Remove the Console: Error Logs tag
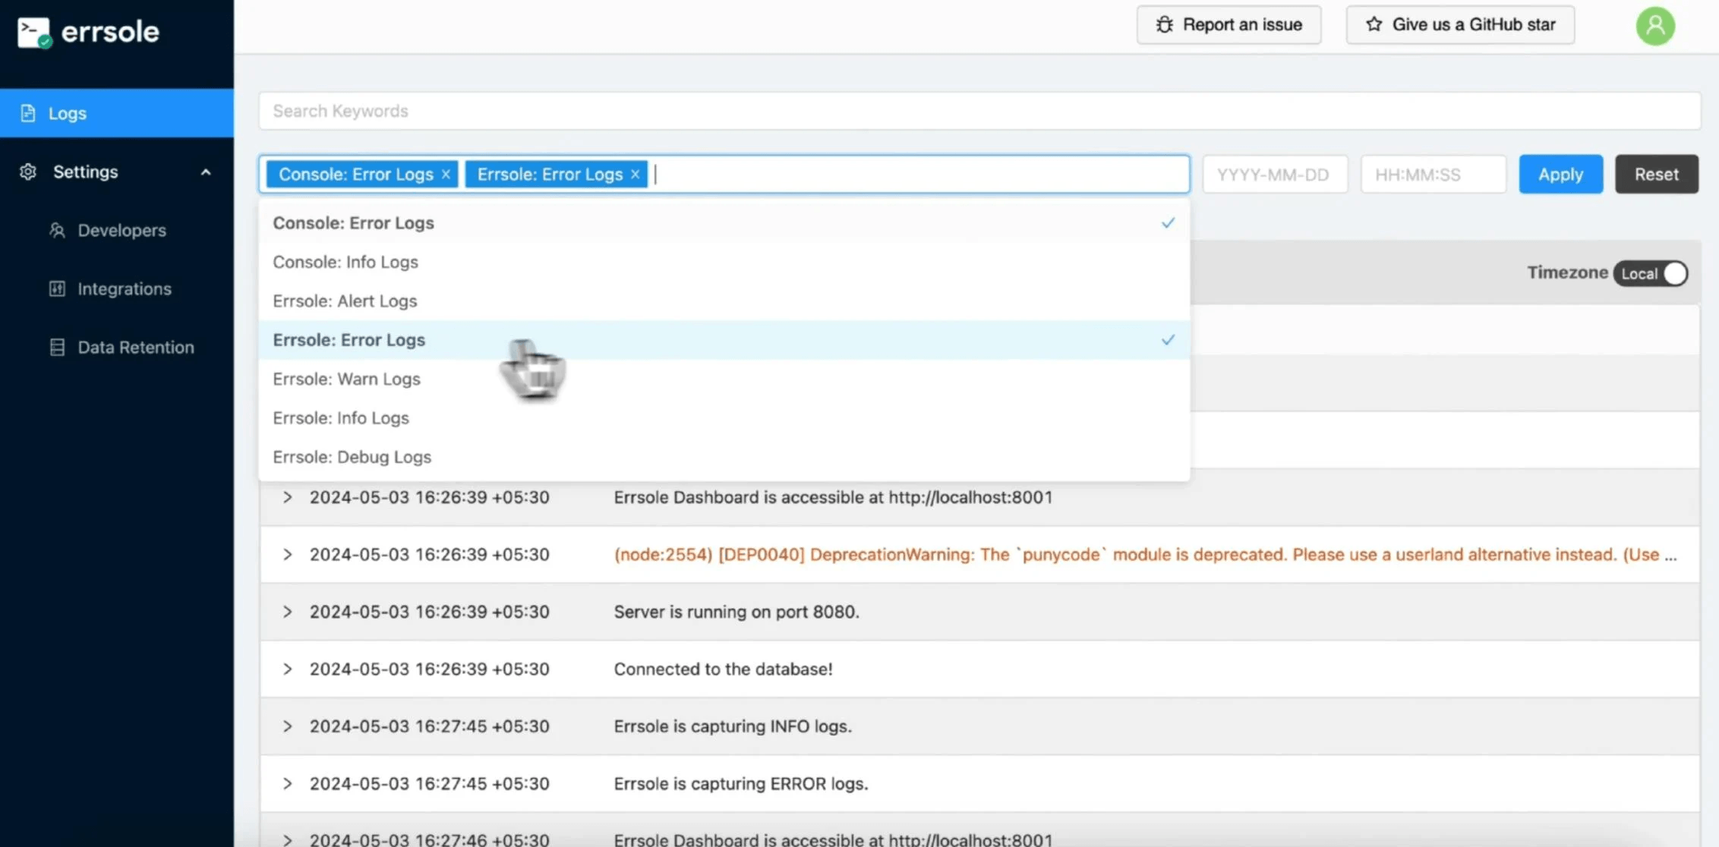Image resolution: width=1719 pixels, height=847 pixels. tap(446, 175)
